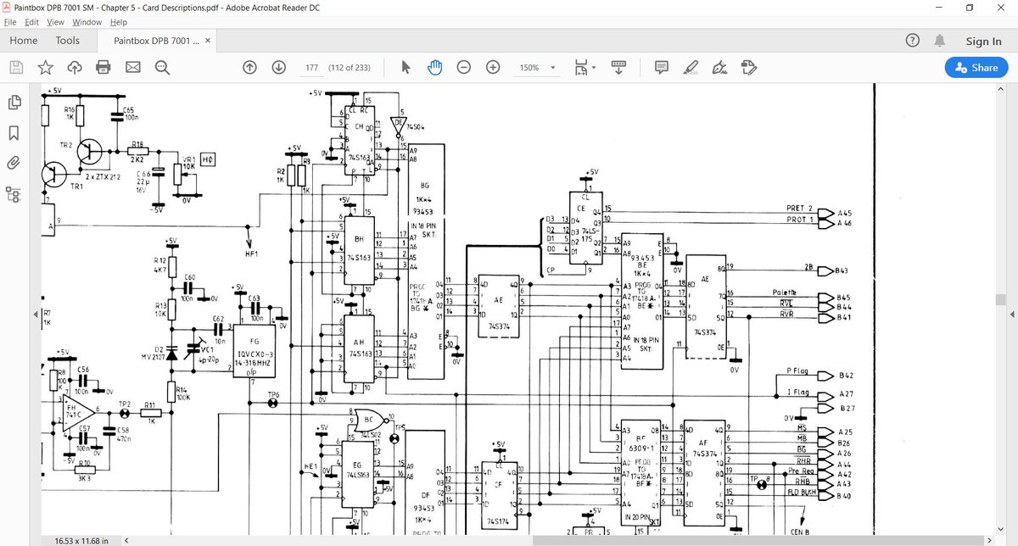Expand the left navigation pane arrow
The height and width of the screenshot is (546, 1018).
34,315
